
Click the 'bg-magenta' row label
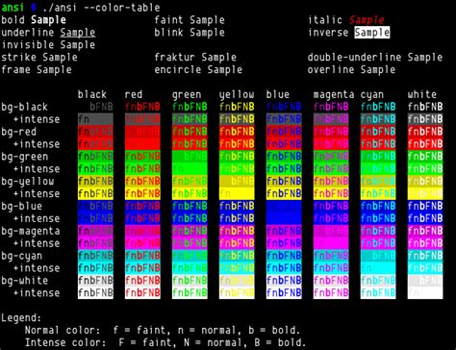[31, 231]
